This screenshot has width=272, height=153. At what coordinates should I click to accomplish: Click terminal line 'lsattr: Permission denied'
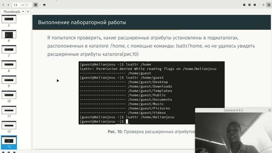click(x=148, y=69)
